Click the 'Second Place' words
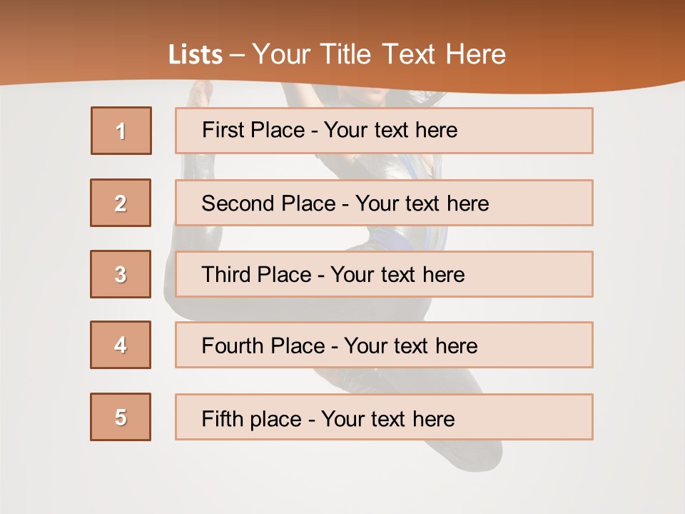685x514 pixels. (269, 203)
